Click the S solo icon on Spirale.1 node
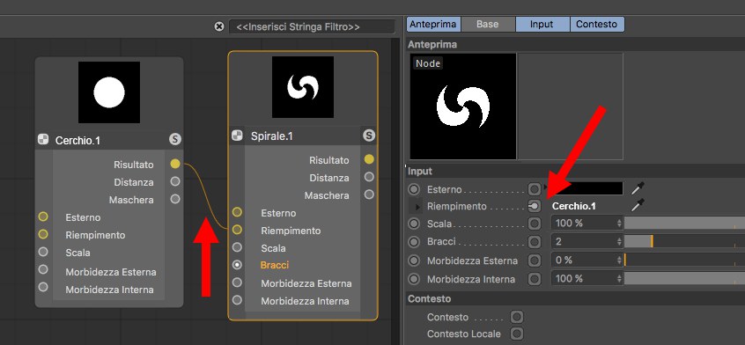This screenshot has width=745, height=345. 369,136
